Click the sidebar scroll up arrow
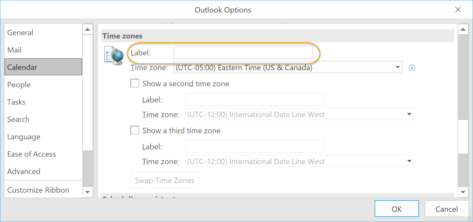 88,29
